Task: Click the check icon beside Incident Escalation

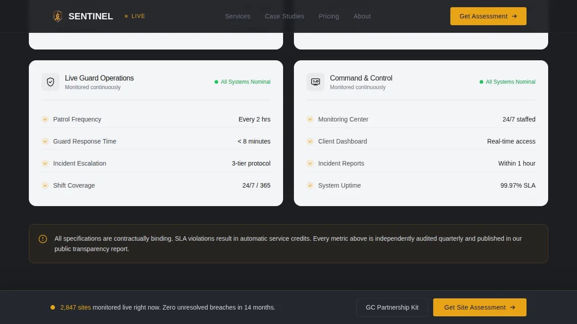Action: click(45, 163)
